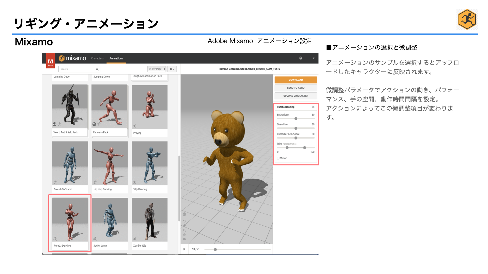Screen dimensions: 488x274
Task: Select the Joyful Jump thumbnail
Action: [x=110, y=220]
